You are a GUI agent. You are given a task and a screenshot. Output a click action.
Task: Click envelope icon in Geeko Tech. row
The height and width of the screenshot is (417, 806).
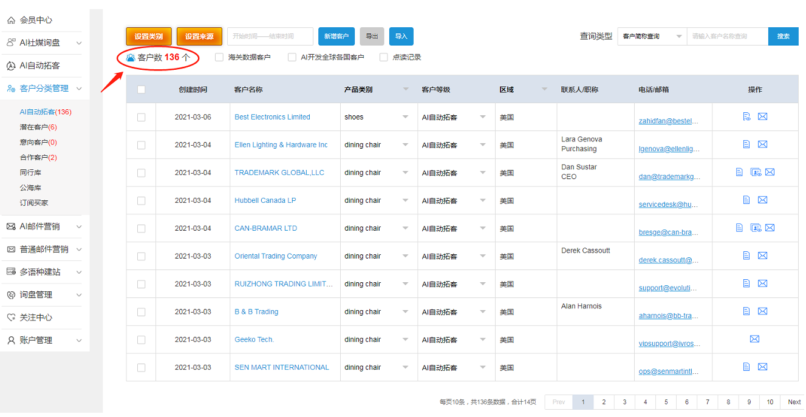pyautogui.click(x=754, y=339)
